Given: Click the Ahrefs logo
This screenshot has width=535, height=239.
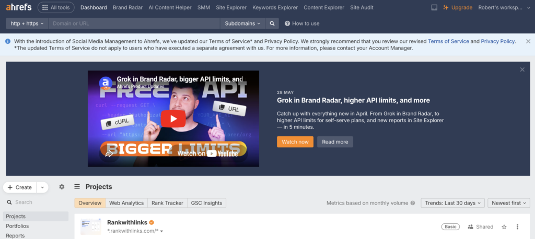Looking at the screenshot, I should click(19, 7).
